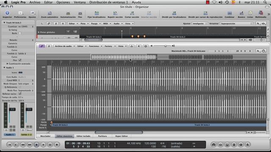
Task: Mute the Salida 1-2 channel strip
Action: (28, 127)
